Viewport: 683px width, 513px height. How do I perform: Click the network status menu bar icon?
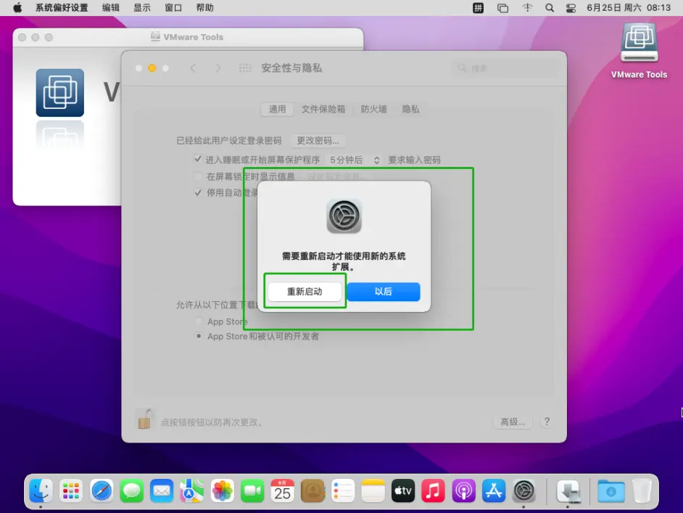point(528,8)
